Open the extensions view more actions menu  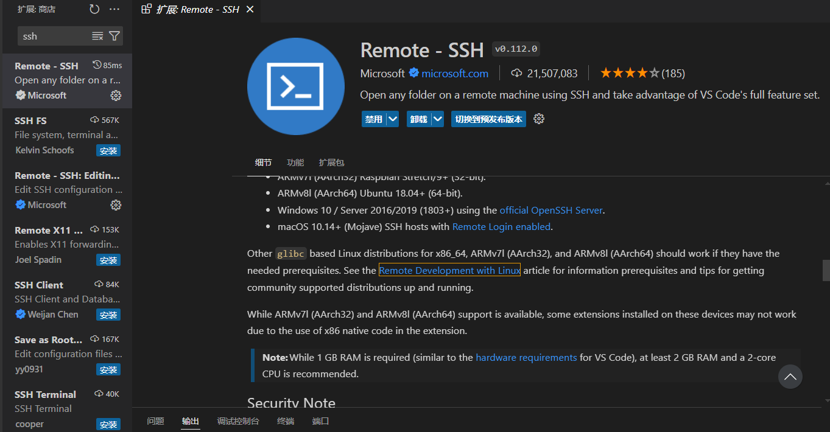click(x=114, y=9)
